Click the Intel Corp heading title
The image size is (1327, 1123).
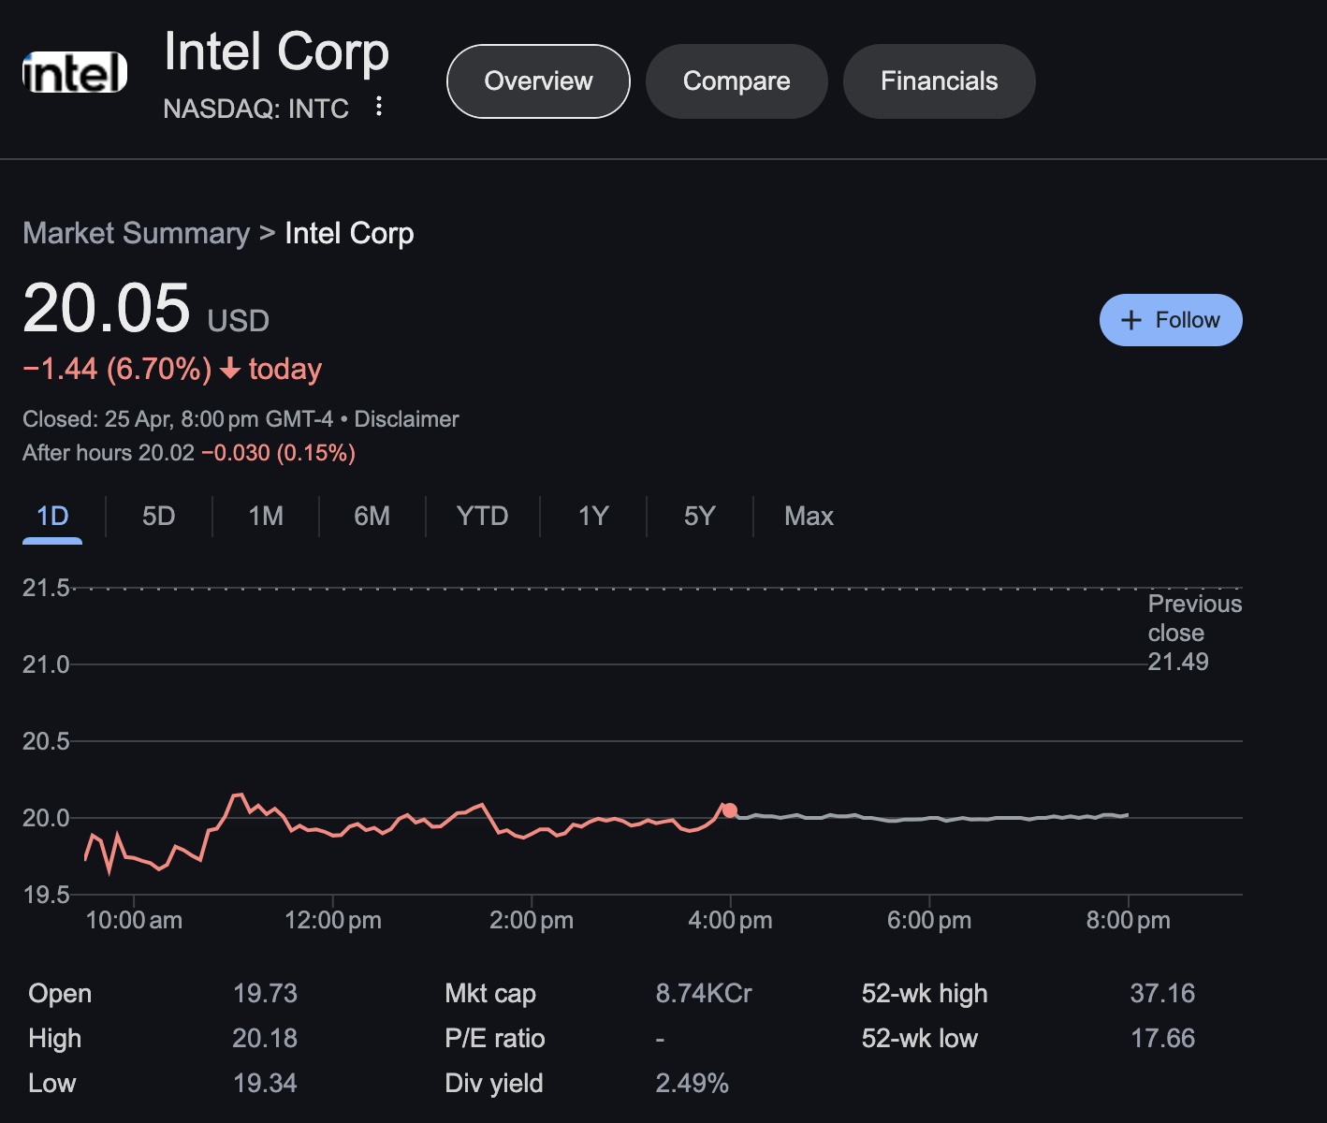pyautogui.click(x=277, y=51)
